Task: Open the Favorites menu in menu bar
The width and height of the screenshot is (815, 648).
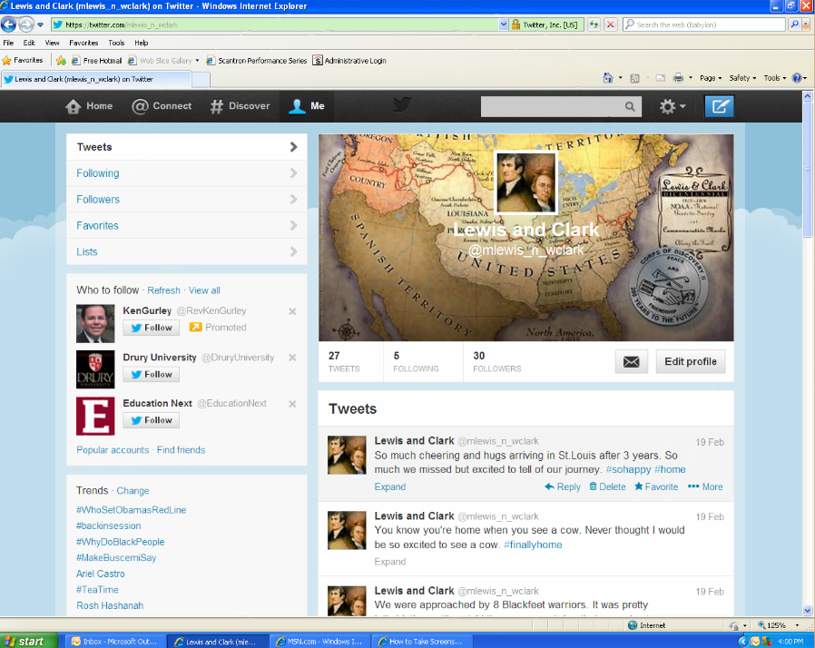Action: [83, 43]
